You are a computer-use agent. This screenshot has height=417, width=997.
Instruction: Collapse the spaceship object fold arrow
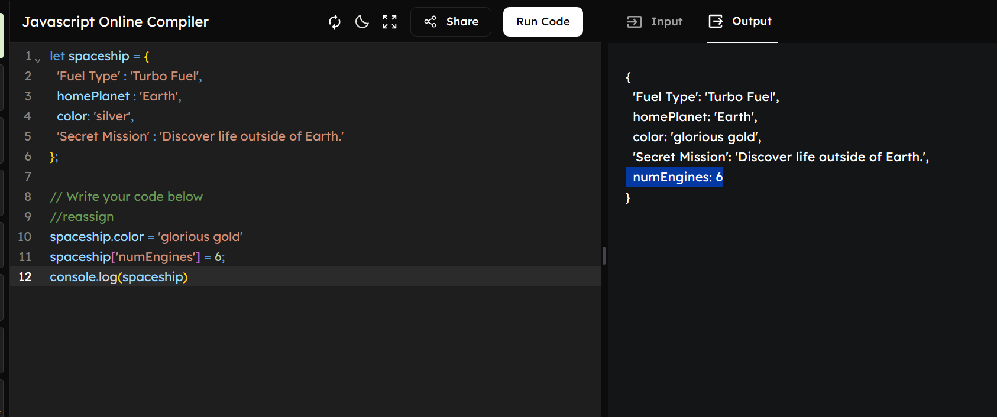click(38, 60)
